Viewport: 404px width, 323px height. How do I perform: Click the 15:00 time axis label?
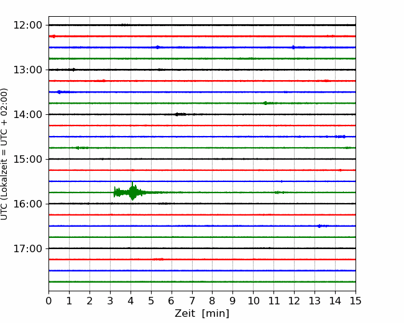click(x=27, y=159)
